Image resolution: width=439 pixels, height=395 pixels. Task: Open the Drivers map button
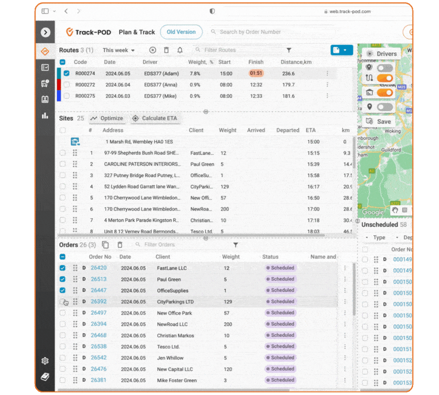point(382,54)
